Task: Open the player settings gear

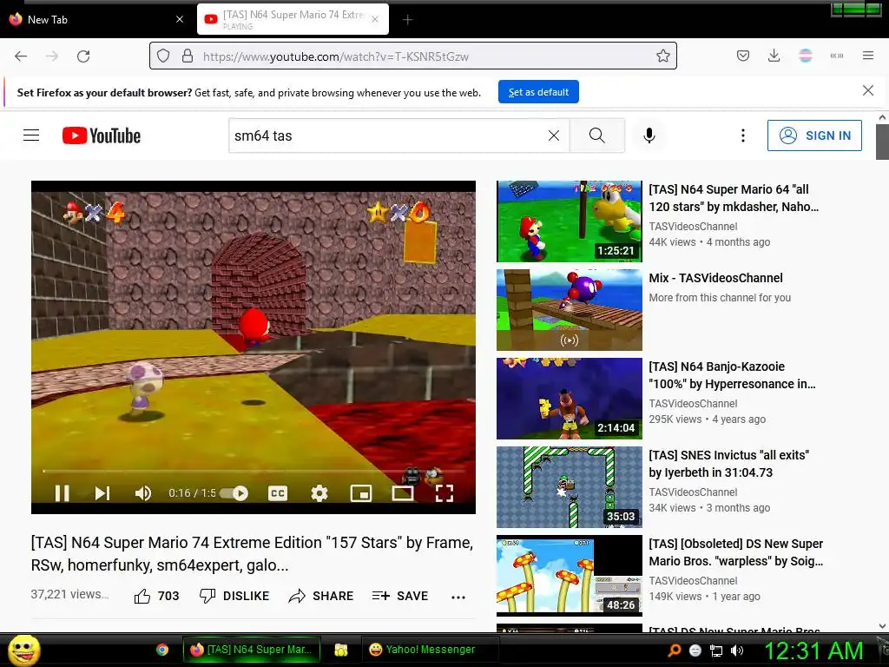Action: click(x=319, y=493)
